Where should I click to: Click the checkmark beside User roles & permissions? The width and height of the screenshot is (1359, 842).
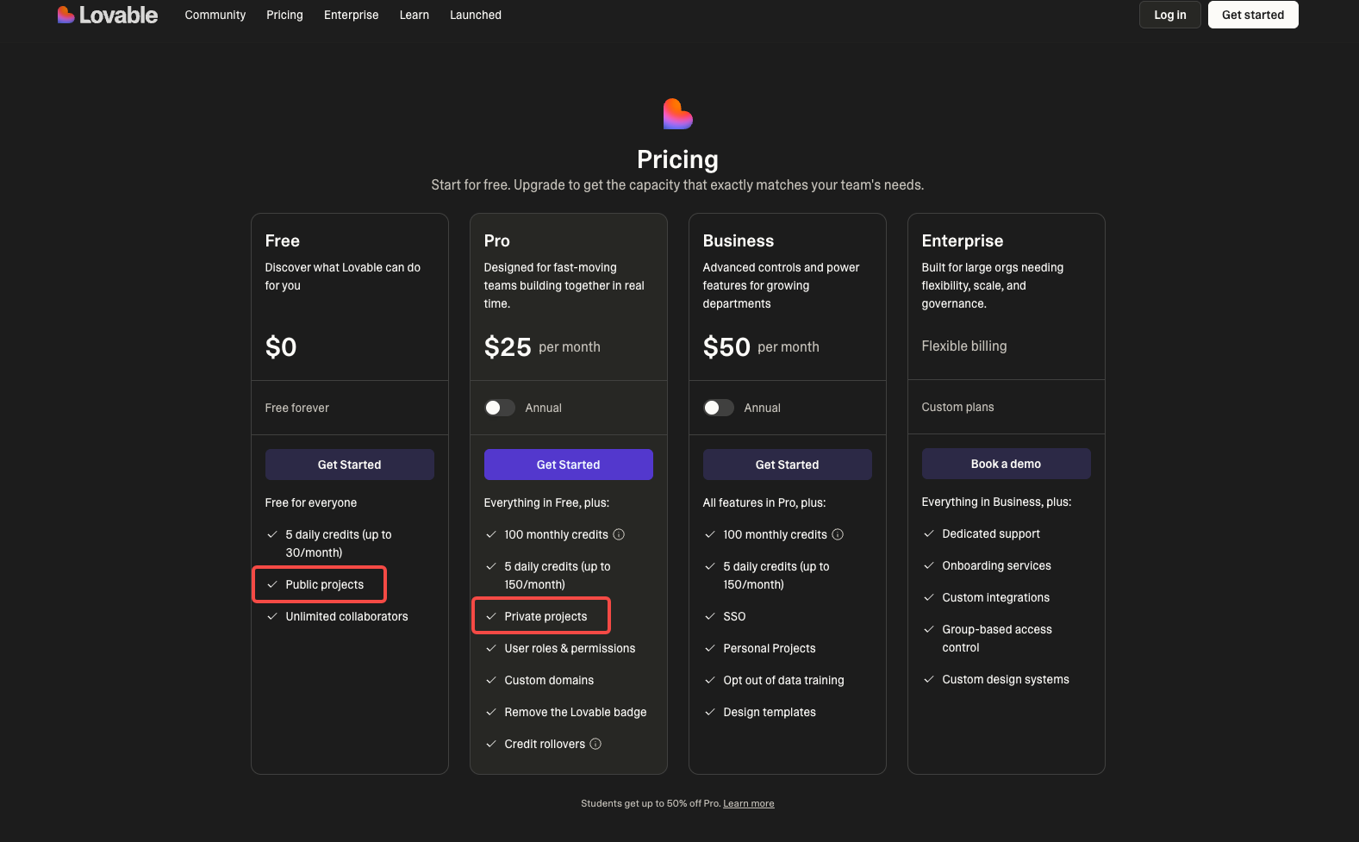coord(491,648)
